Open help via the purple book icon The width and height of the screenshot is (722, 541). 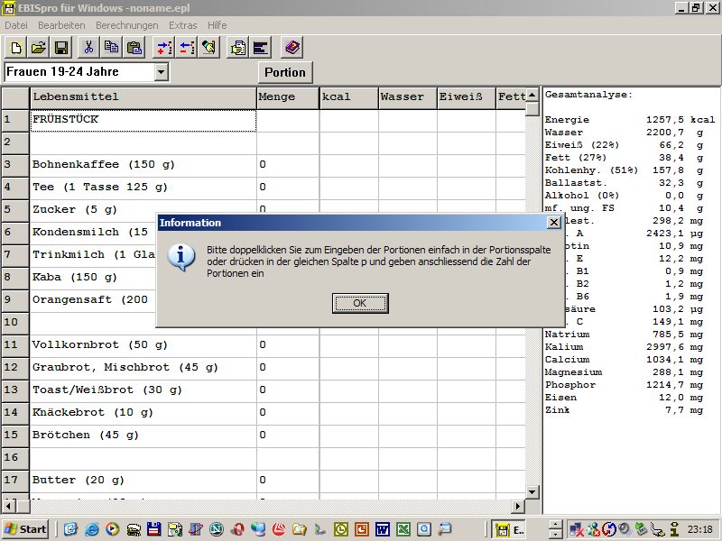click(291, 48)
